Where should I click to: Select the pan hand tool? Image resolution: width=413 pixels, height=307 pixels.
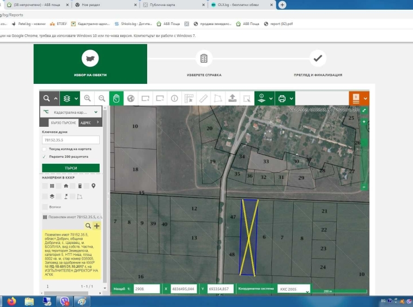point(116,99)
